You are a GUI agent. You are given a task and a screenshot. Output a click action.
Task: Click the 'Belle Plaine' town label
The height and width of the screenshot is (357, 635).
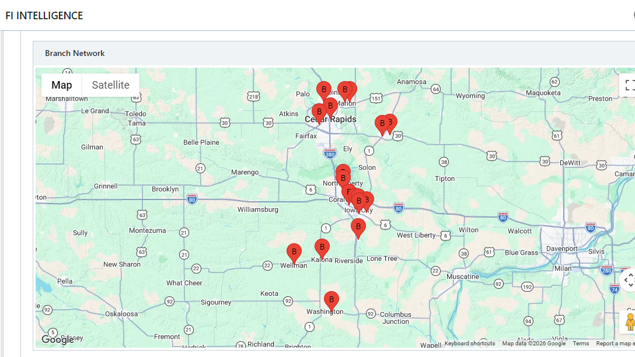coord(201,142)
